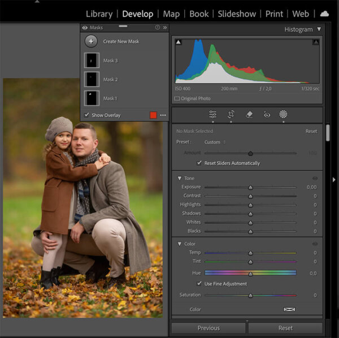Open the Slideshow module
This screenshot has width=339, height=338.
click(237, 14)
